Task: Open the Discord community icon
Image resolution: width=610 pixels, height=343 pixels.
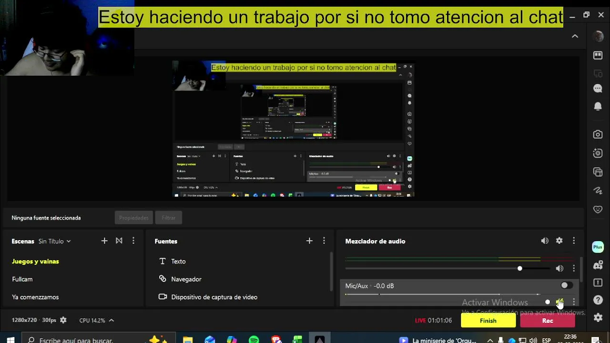Action: click(598, 265)
